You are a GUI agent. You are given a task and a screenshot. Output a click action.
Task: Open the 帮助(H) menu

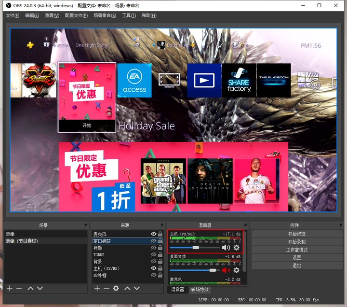click(149, 15)
